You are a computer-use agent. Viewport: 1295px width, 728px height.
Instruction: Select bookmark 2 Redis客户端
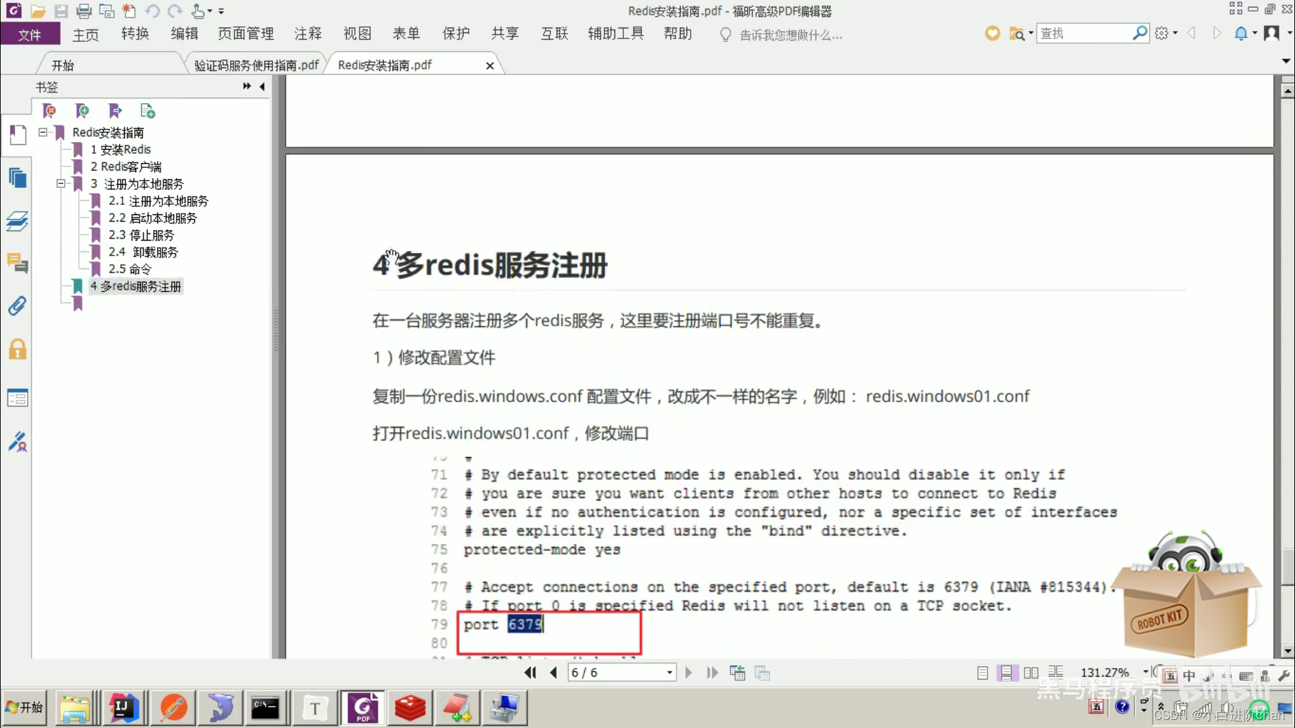coord(126,166)
